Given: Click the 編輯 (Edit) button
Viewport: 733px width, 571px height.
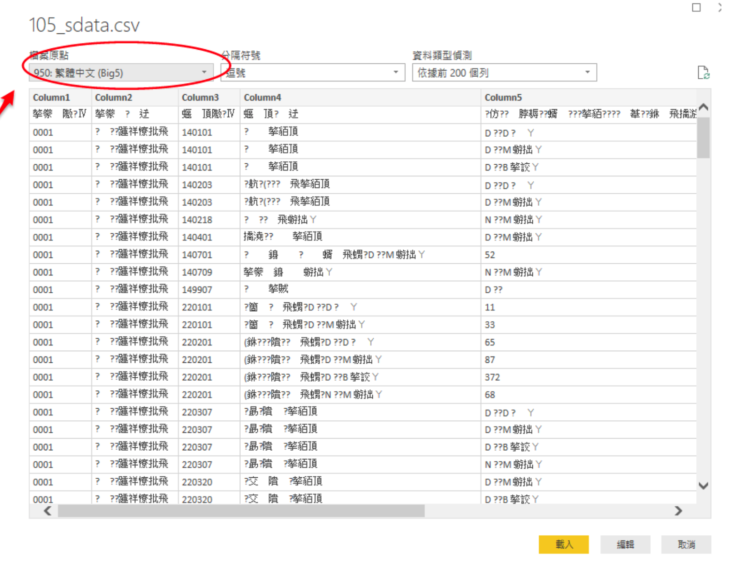Looking at the screenshot, I should 625,544.
